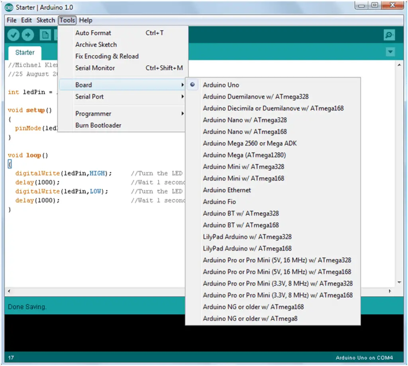Select the Arduino Uno board radio button
408x366 pixels.
pyautogui.click(x=192, y=85)
